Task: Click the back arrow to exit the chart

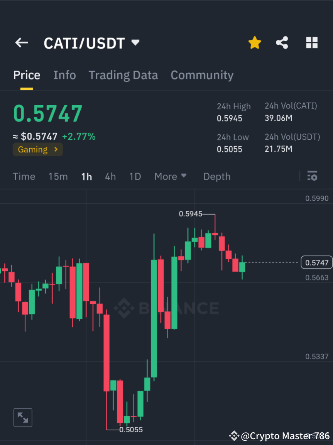Action: [x=21, y=42]
